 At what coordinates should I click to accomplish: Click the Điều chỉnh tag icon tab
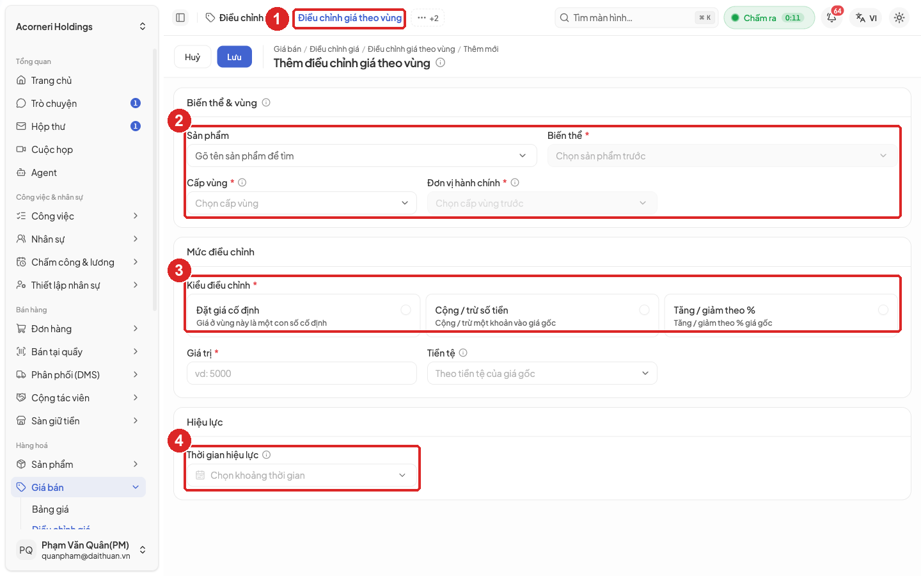[x=235, y=18]
